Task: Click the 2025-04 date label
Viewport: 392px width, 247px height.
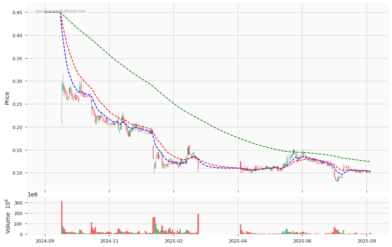Action: pos(238,241)
